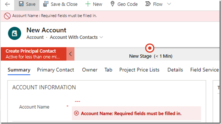Switch to the Details tab
The image size is (221, 124).
pos(175,70)
